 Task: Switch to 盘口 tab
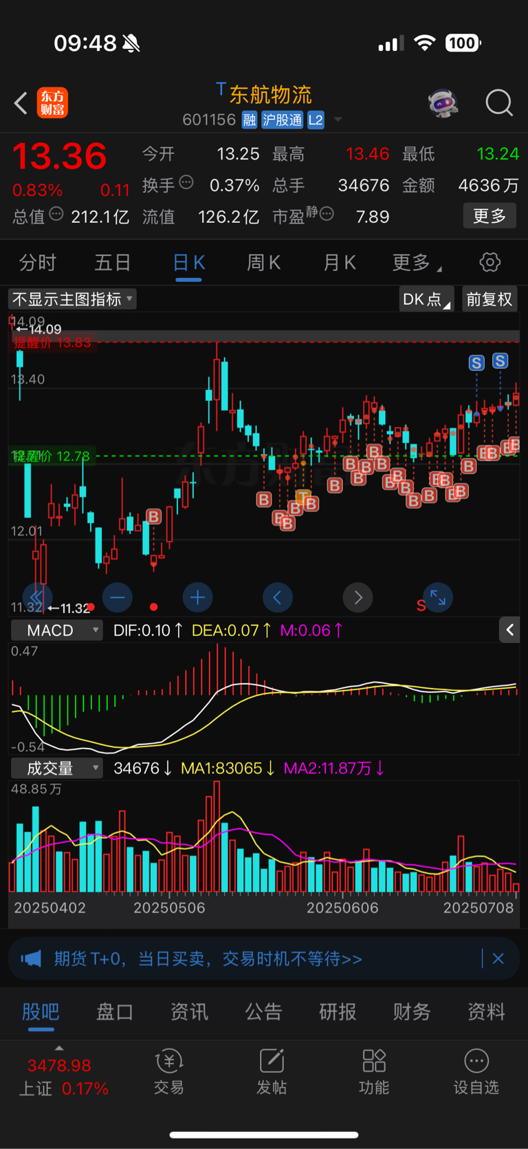click(x=115, y=1011)
